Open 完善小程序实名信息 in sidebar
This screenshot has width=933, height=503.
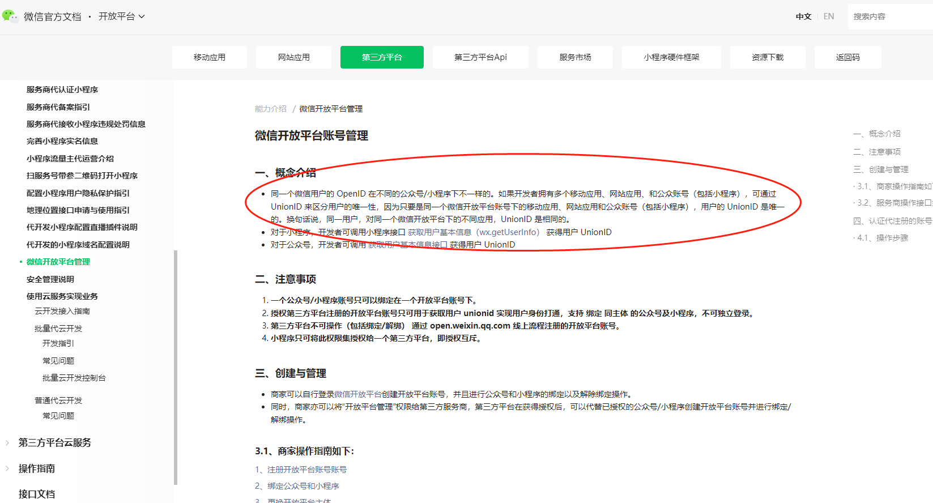[x=62, y=141]
